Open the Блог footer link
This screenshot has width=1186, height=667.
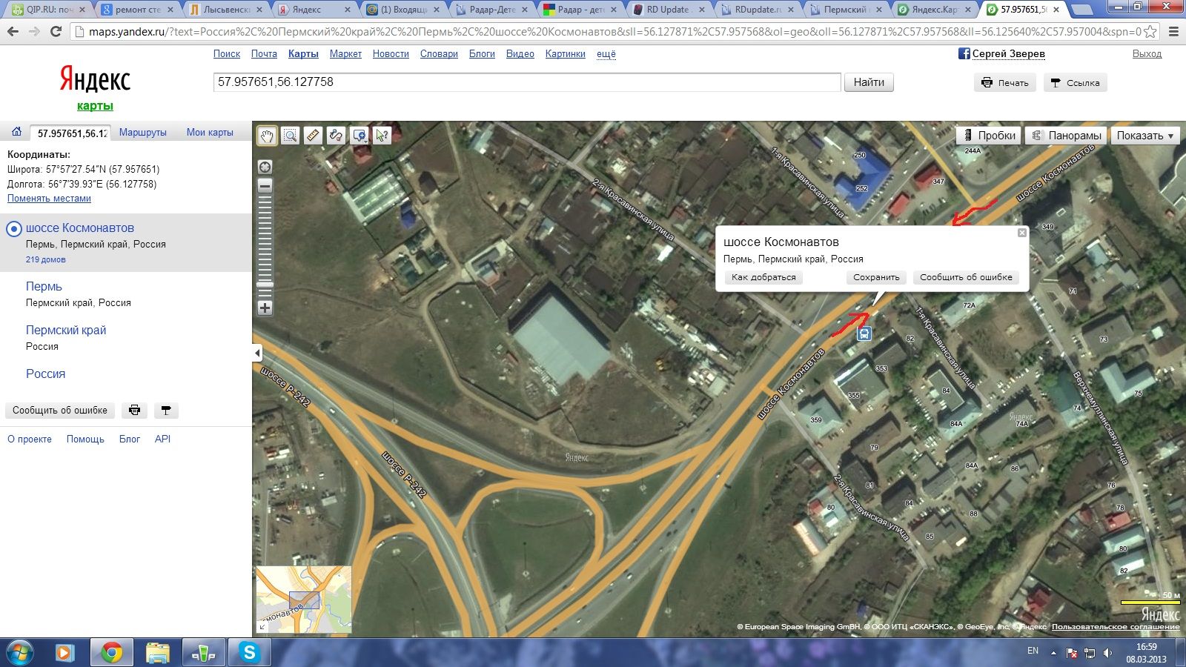click(130, 439)
